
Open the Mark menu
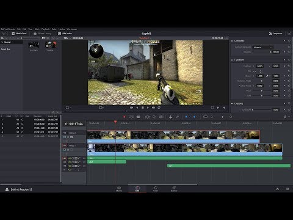click(x=37, y=29)
